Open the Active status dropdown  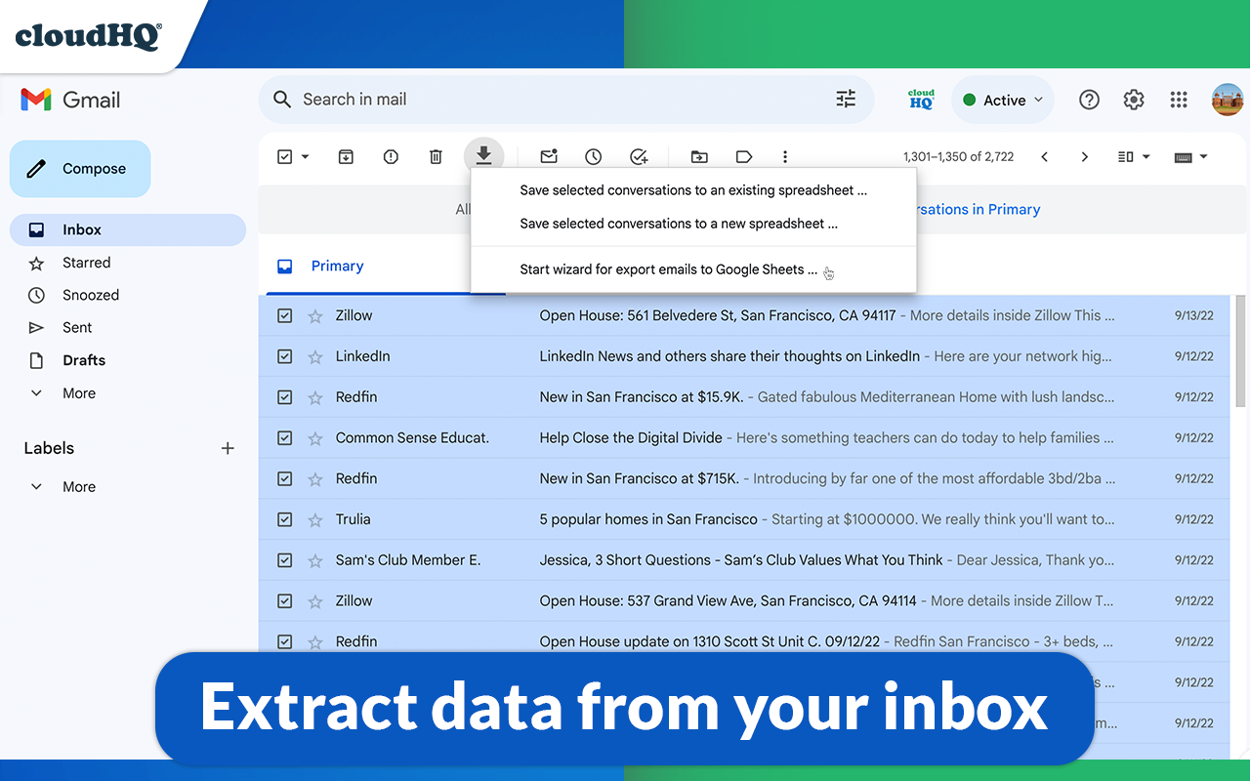[x=1002, y=99]
